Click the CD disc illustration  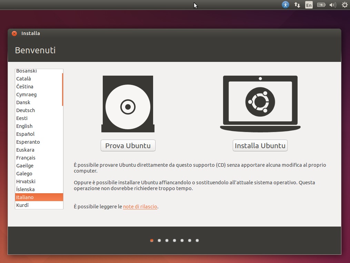128,104
